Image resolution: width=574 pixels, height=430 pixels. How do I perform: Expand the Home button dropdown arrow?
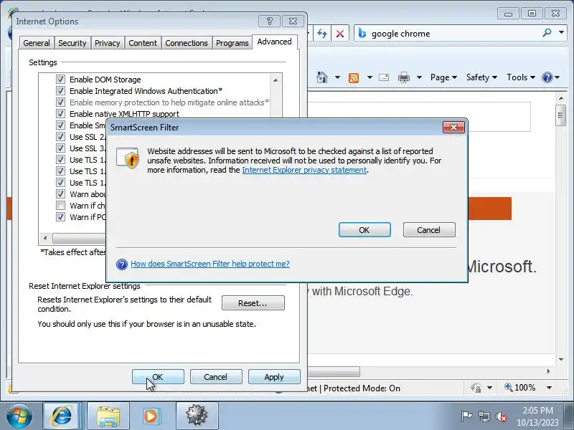(337, 77)
